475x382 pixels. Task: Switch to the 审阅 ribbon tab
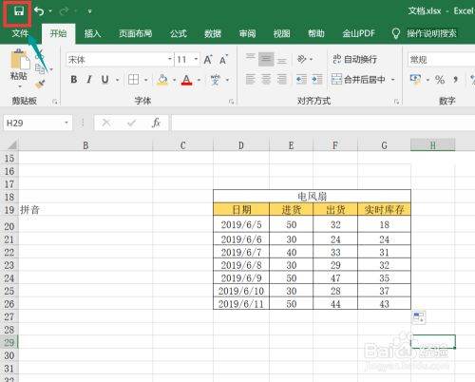point(247,33)
